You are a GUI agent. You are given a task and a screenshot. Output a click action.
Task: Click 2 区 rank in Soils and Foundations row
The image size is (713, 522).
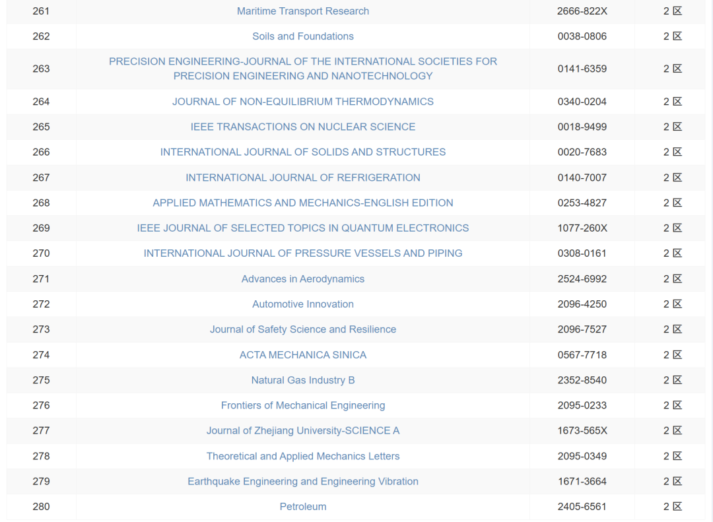point(673,36)
